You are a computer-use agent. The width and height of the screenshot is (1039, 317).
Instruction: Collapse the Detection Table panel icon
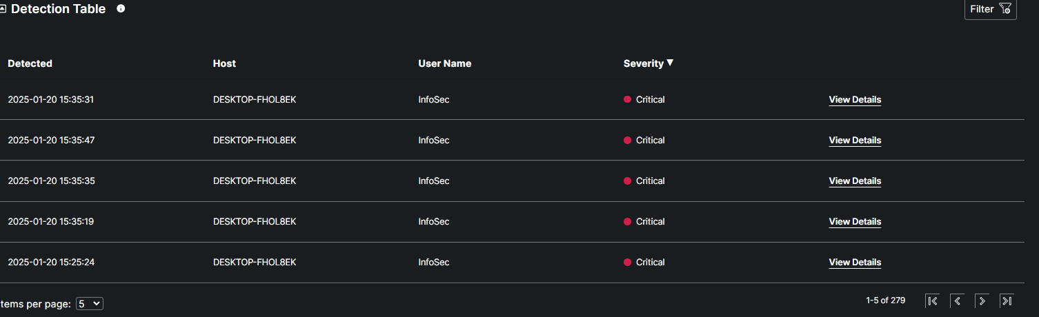click(3, 9)
